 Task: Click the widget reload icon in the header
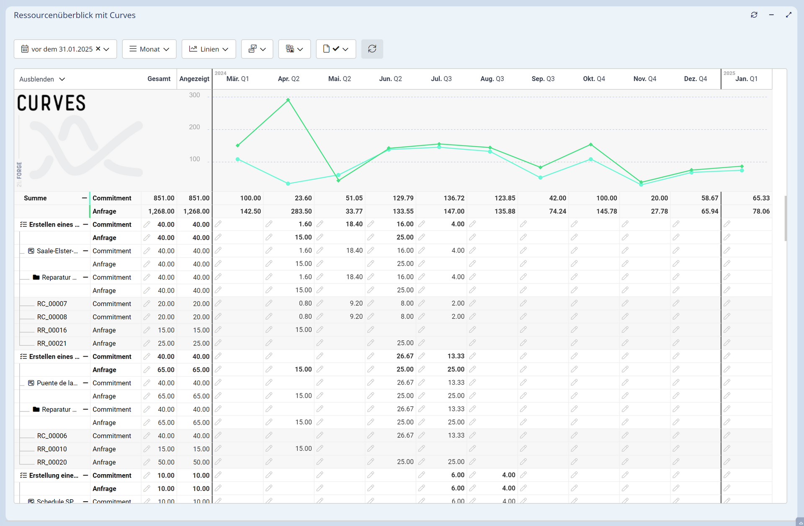pos(754,15)
